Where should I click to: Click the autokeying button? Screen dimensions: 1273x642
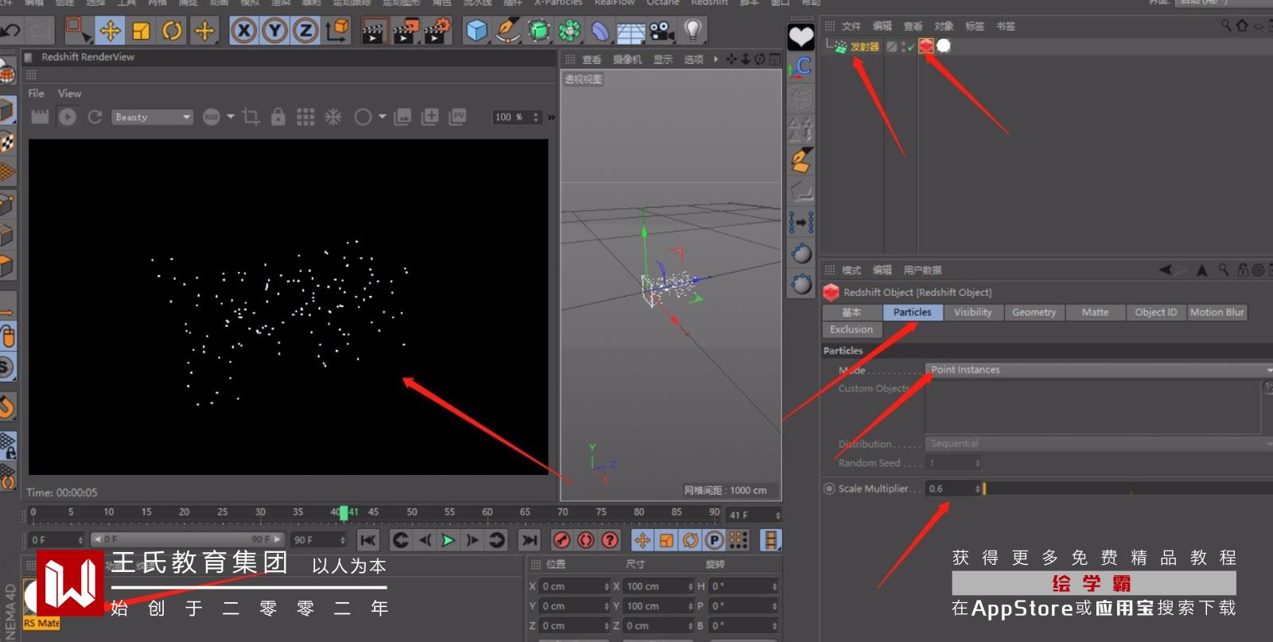click(586, 541)
